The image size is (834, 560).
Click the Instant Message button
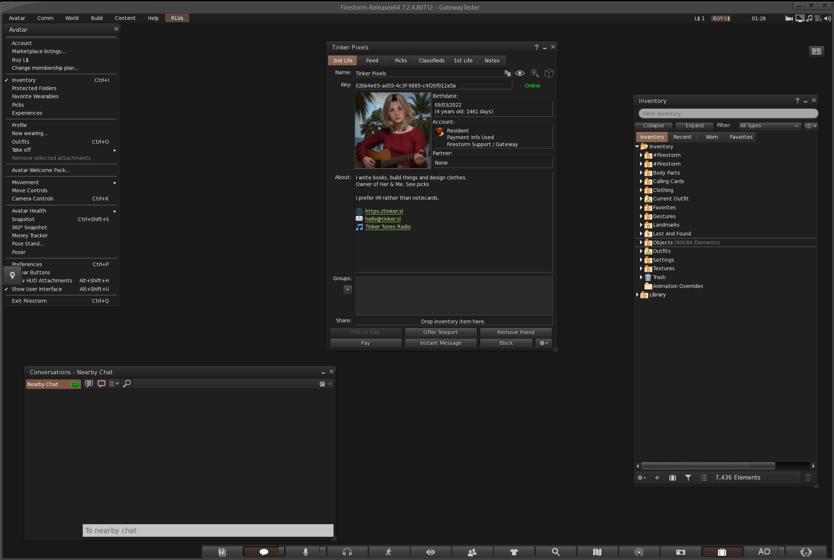(440, 343)
